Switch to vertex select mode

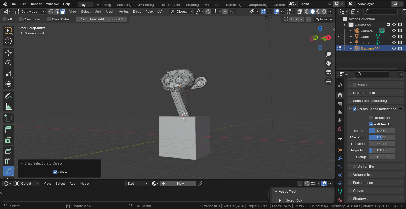(x=51, y=12)
